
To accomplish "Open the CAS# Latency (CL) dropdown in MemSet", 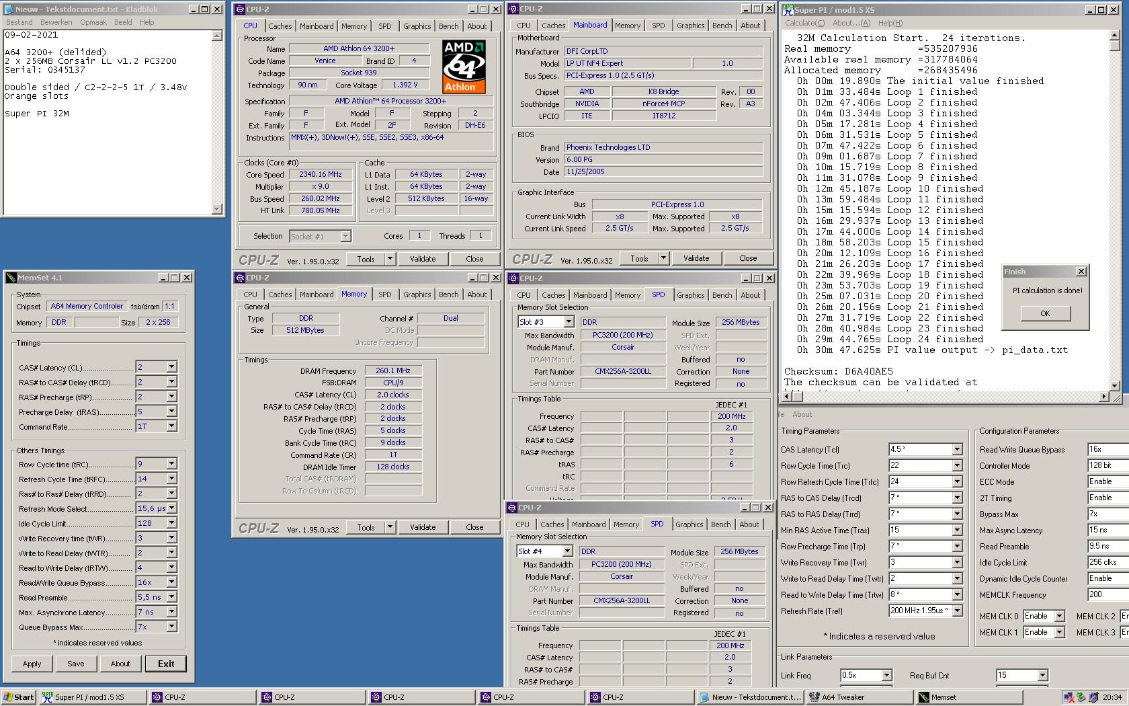I will (171, 367).
